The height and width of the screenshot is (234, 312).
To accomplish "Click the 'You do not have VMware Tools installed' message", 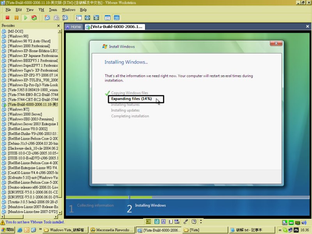I will [x=35, y=222].
